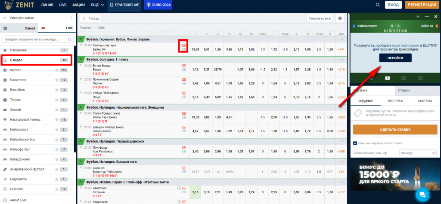Open video stream icon for Хебыр Пазарджик match

[184, 93]
